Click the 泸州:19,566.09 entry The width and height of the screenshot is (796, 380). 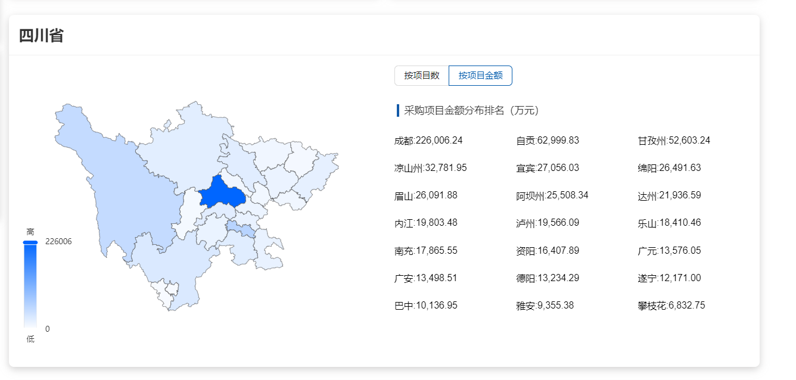(548, 223)
